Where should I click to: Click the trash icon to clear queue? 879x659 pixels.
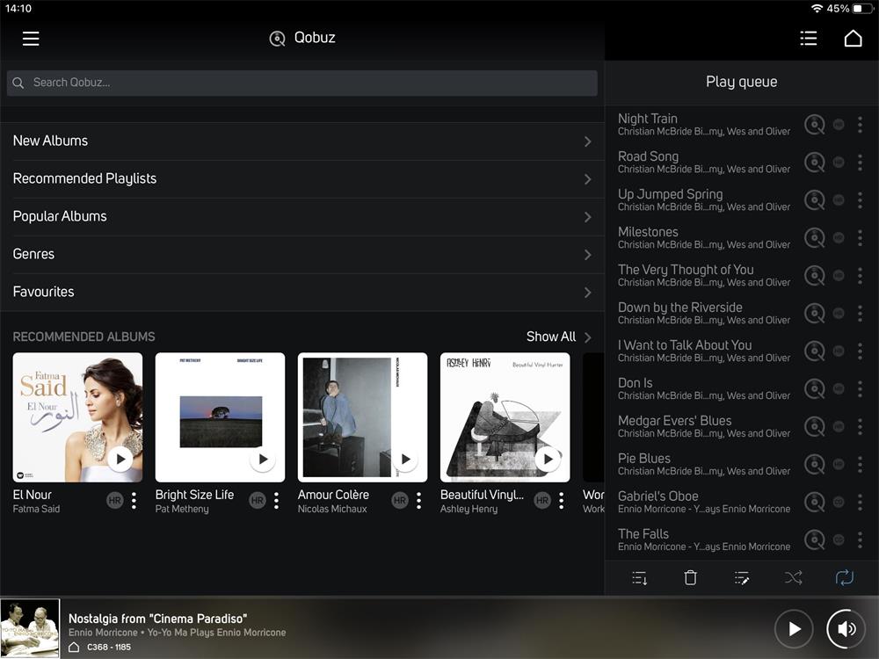pyautogui.click(x=691, y=577)
